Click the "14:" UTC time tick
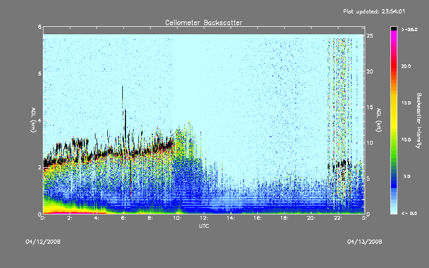Viewport: 429px width, 268px height. pyautogui.click(x=231, y=218)
